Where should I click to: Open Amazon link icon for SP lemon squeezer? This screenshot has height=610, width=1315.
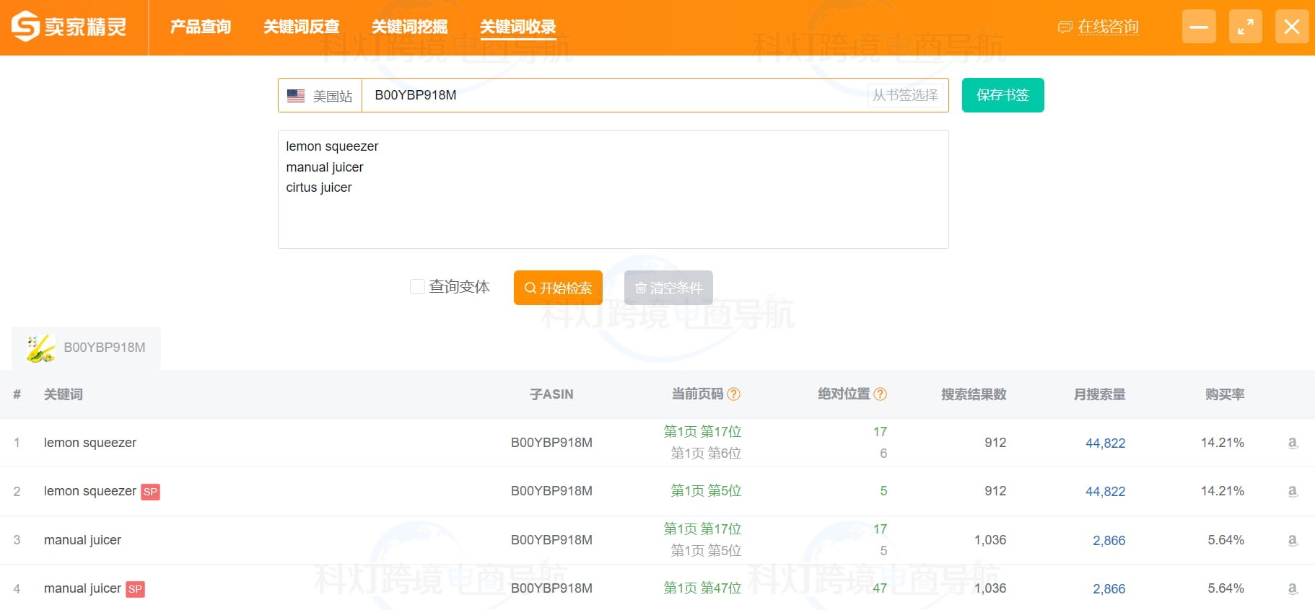(x=1293, y=491)
